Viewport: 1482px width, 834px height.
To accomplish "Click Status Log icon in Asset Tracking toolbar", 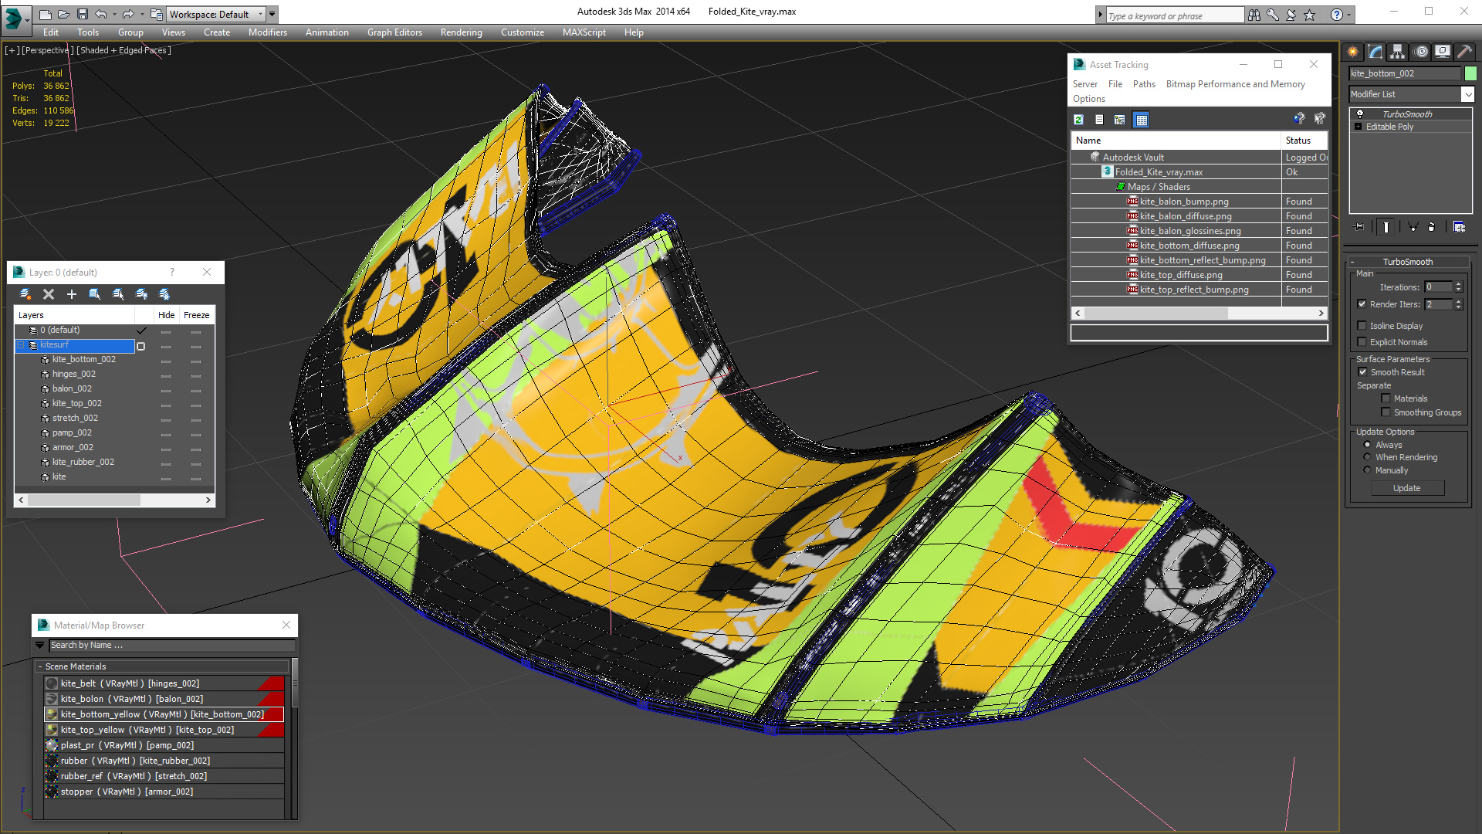I will pos(1099,120).
